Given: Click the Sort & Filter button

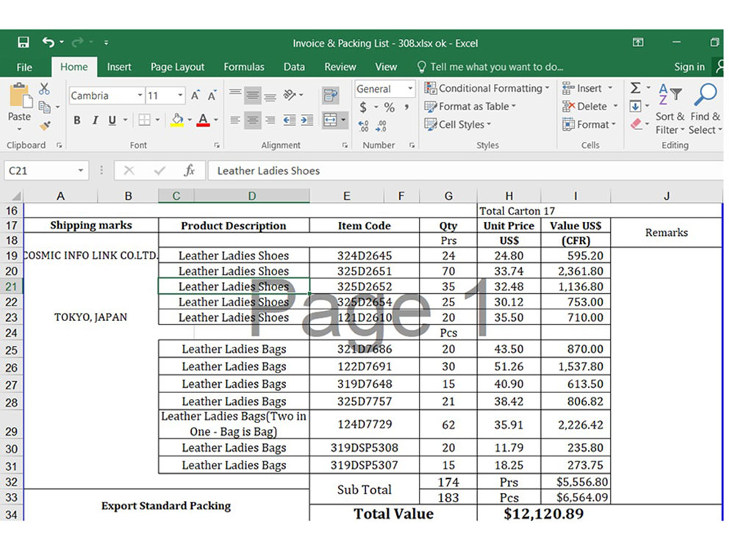Looking at the screenshot, I should pos(670,109).
